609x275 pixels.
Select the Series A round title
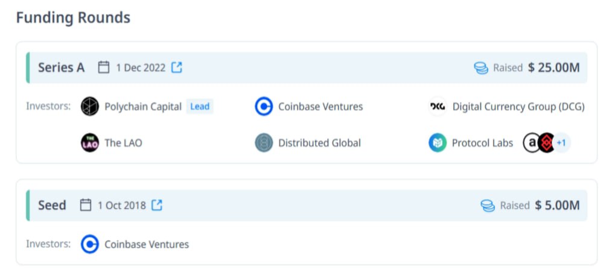(61, 68)
